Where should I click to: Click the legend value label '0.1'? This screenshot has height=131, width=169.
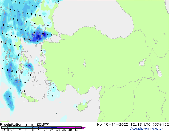coord(3,130)
